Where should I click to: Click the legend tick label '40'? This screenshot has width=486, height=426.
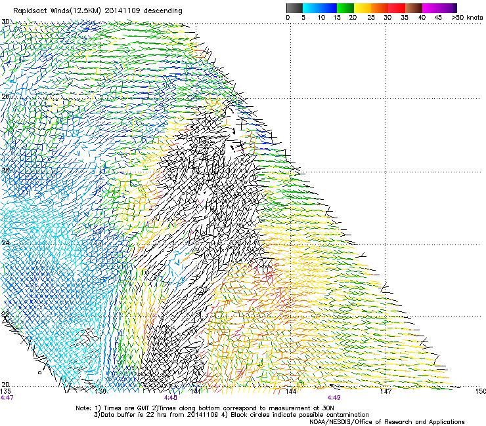(422, 18)
